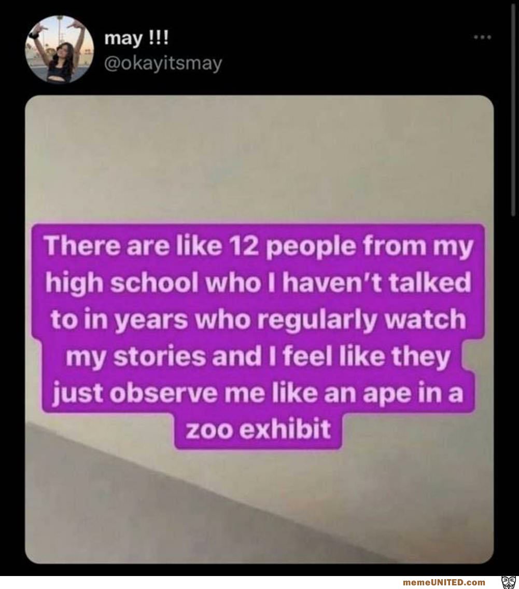Open the attached image at blank wall above caption
This screenshot has width=519, height=589.
tap(259, 156)
